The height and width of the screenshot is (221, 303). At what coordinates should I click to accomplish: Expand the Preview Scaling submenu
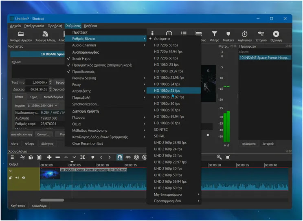click(x=105, y=78)
